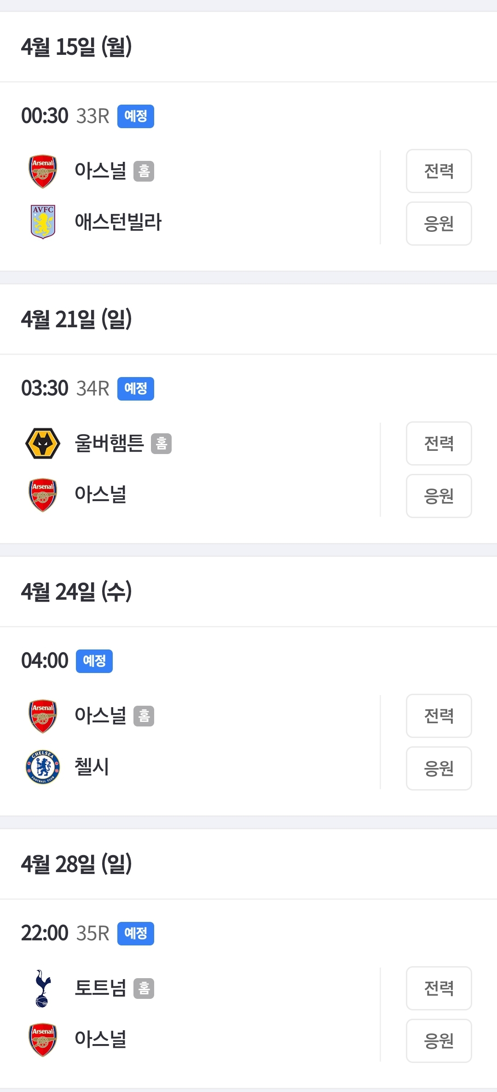Screen dimensions: 497x1092
Task: Select team name 토트넘
Action: [x=100, y=988]
